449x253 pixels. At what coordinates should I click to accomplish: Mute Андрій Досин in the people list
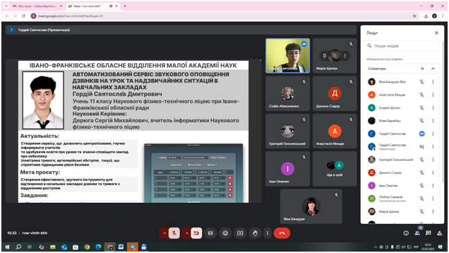[x=422, y=107]
